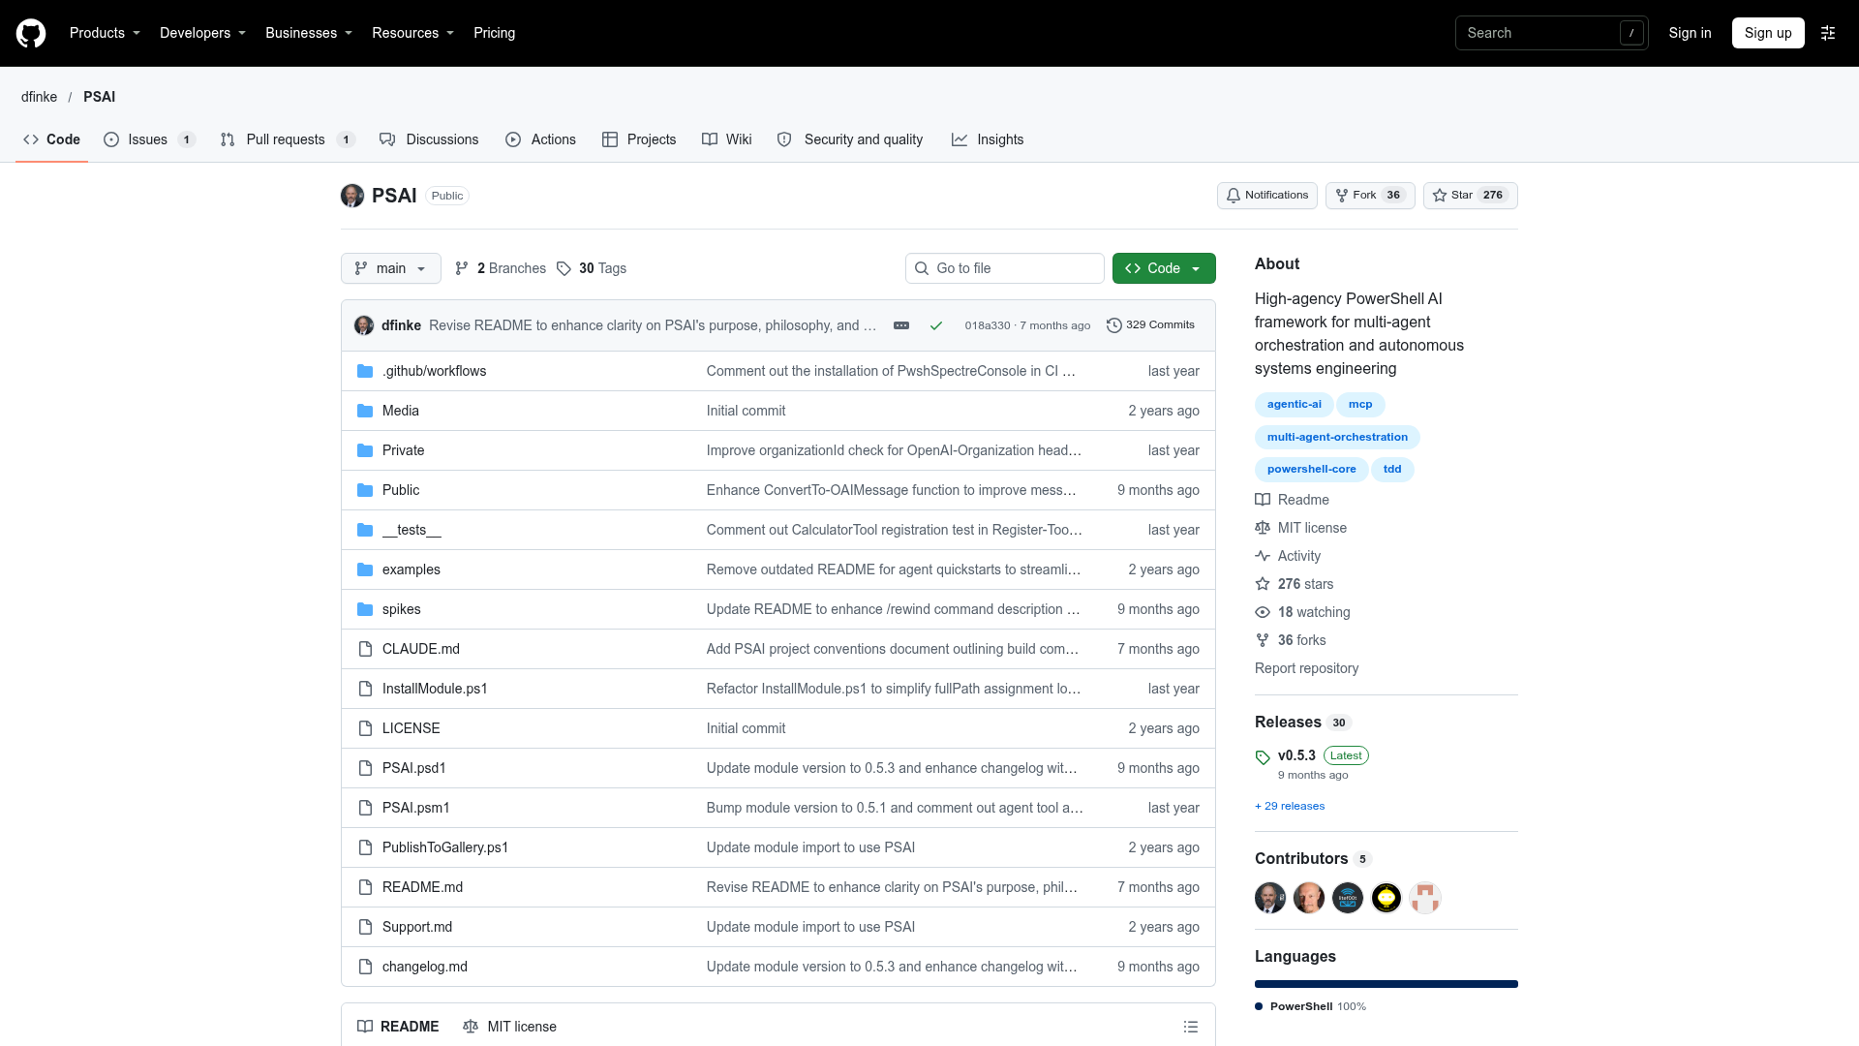Screen dimensions: 1859x1046
Task: Open the settings sliders icon in header
Action: (1828, 33)
